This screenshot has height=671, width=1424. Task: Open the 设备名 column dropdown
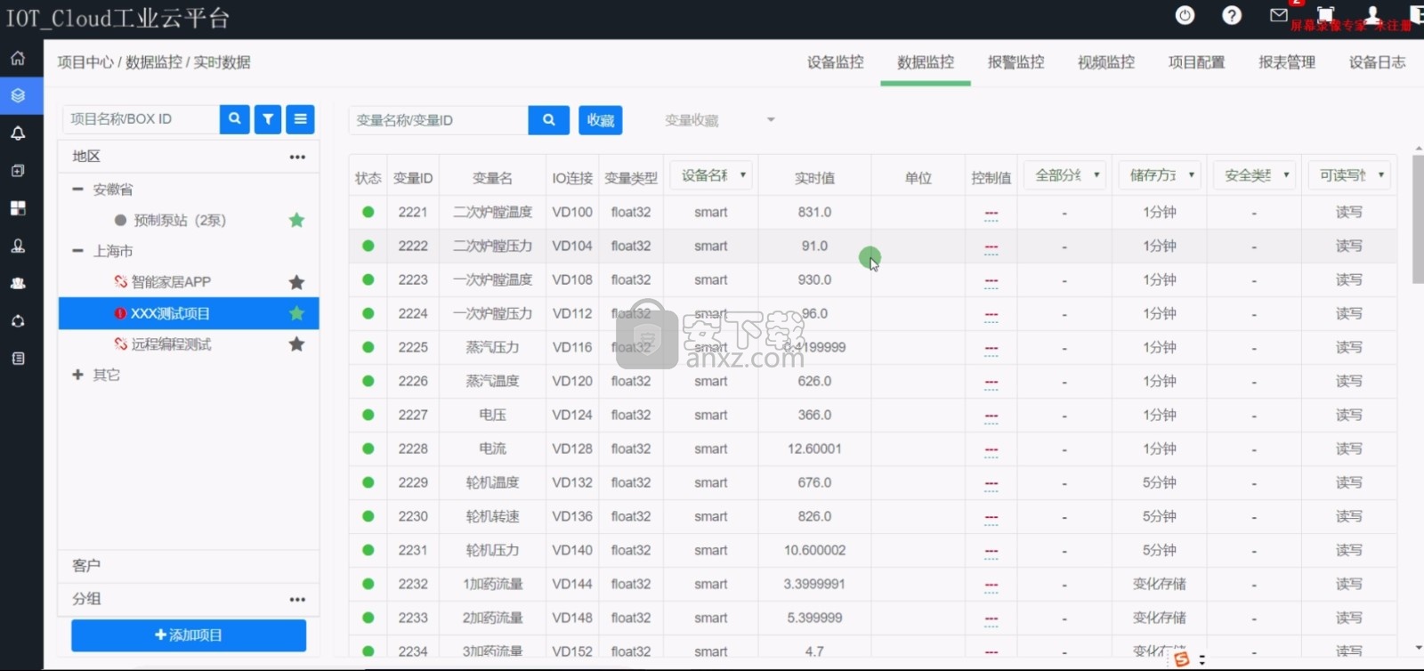pos(711,175)
